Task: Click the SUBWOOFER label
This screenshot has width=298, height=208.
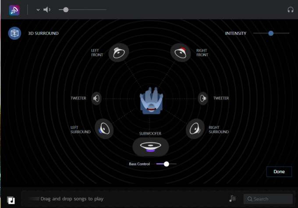Action: (150, 134)
